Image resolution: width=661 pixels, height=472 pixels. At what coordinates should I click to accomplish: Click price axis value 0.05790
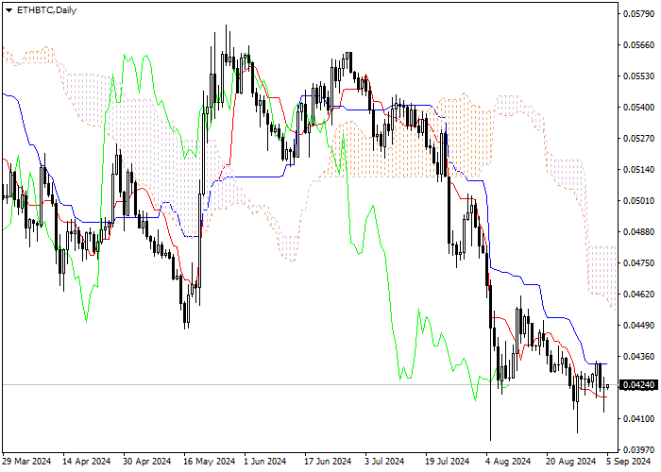pyautogui.click(x=638, y=14)
